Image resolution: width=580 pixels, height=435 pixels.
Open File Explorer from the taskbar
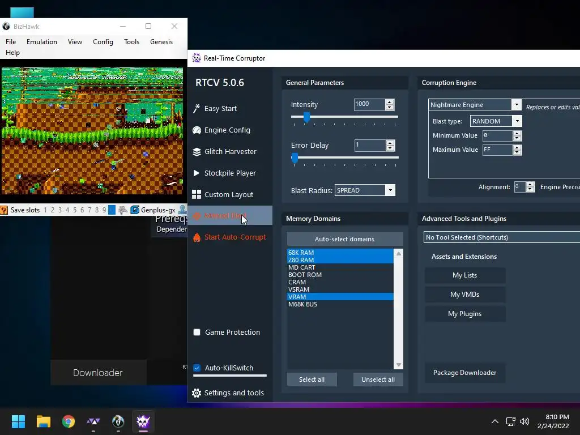click(x=43, y=421)
